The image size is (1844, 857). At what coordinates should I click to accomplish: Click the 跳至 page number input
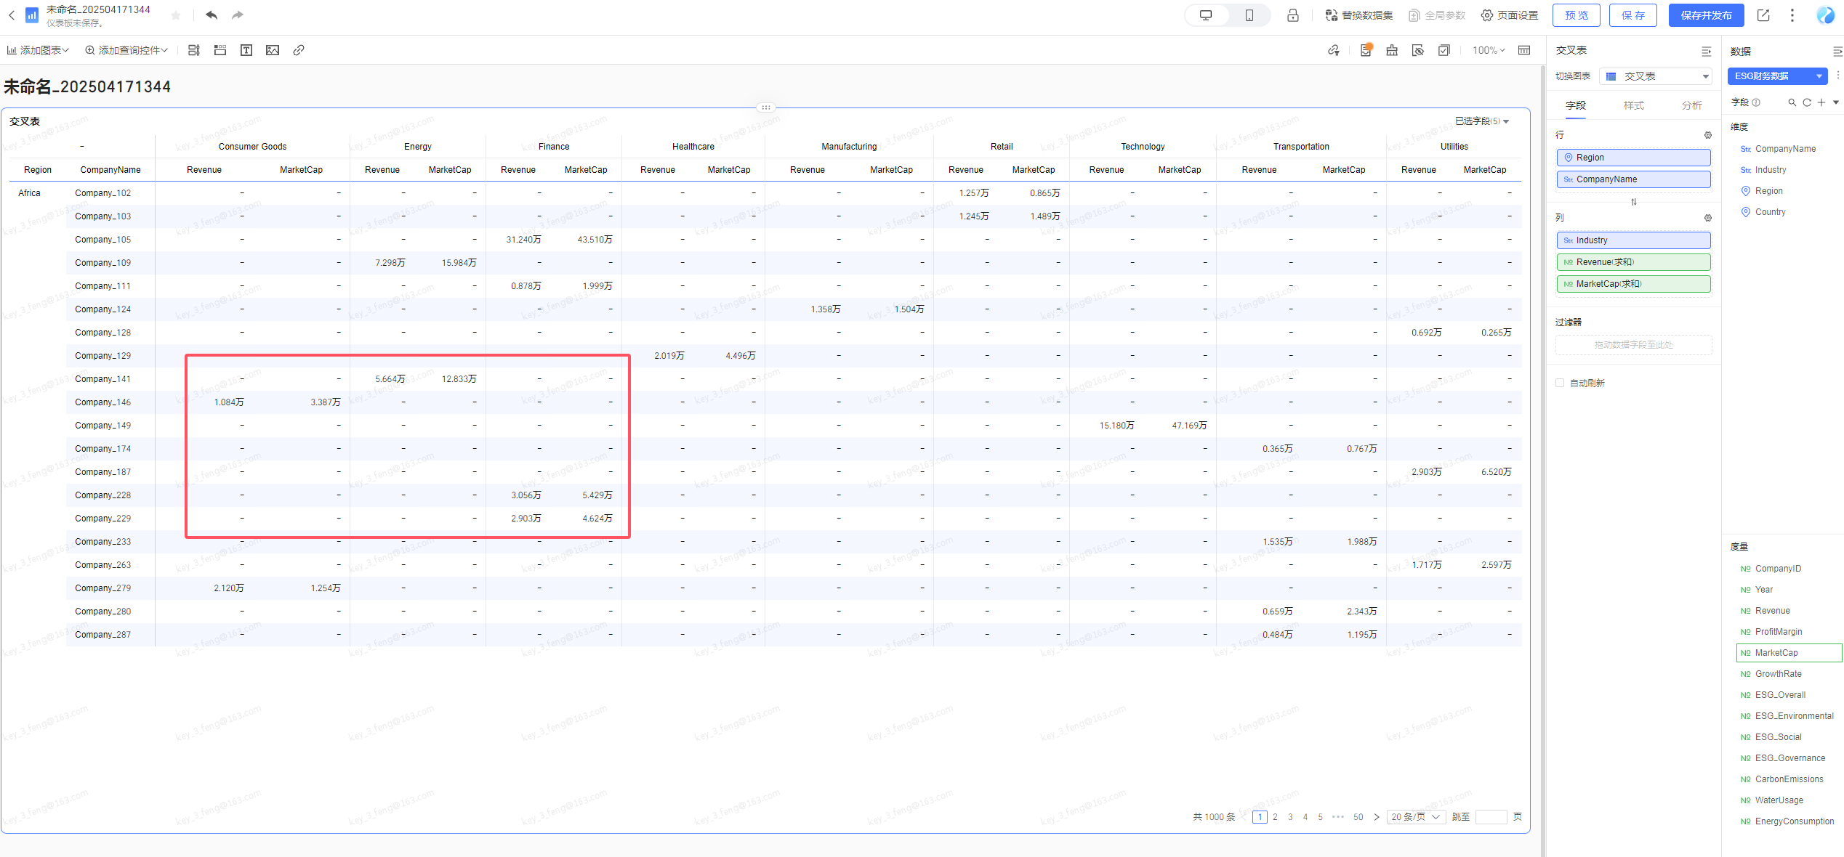pos(1491,817)
